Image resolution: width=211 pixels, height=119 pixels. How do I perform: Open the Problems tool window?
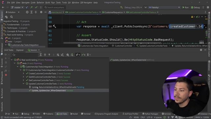pos(48,114)
